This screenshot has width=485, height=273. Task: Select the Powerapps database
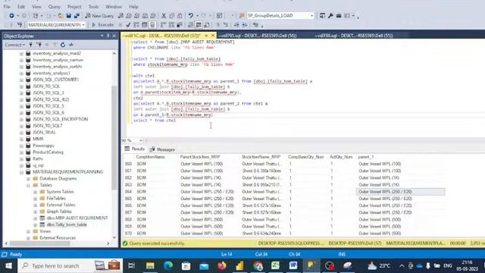(x=43, y=146)
